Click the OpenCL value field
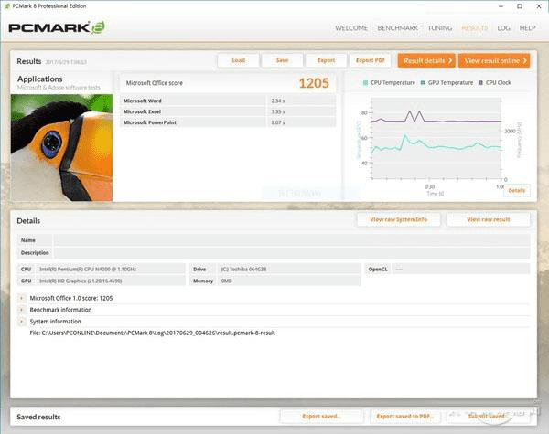 tap(461, 270)
